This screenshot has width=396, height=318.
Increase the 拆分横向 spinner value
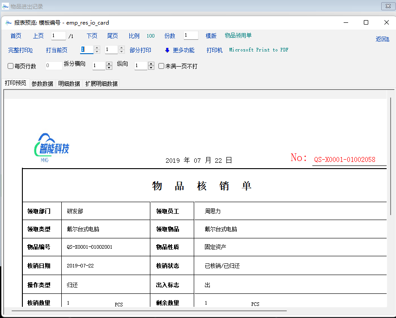(109, 64)
